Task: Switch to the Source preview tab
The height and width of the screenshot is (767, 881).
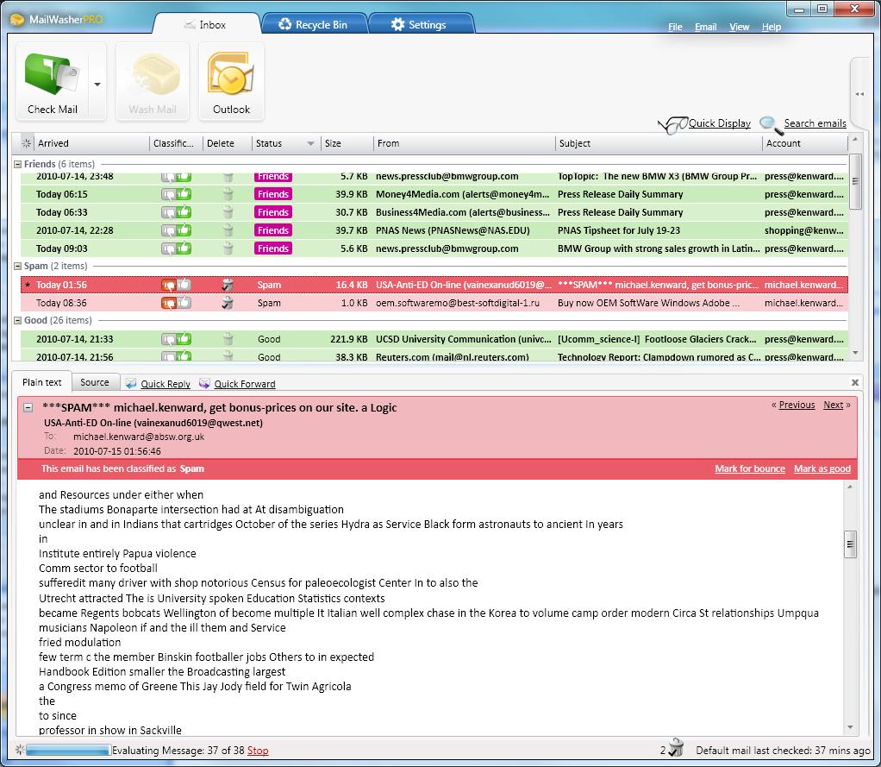Action: coord(95,382)
